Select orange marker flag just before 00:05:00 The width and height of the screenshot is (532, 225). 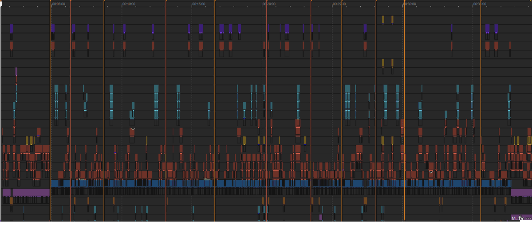[51, 1]
